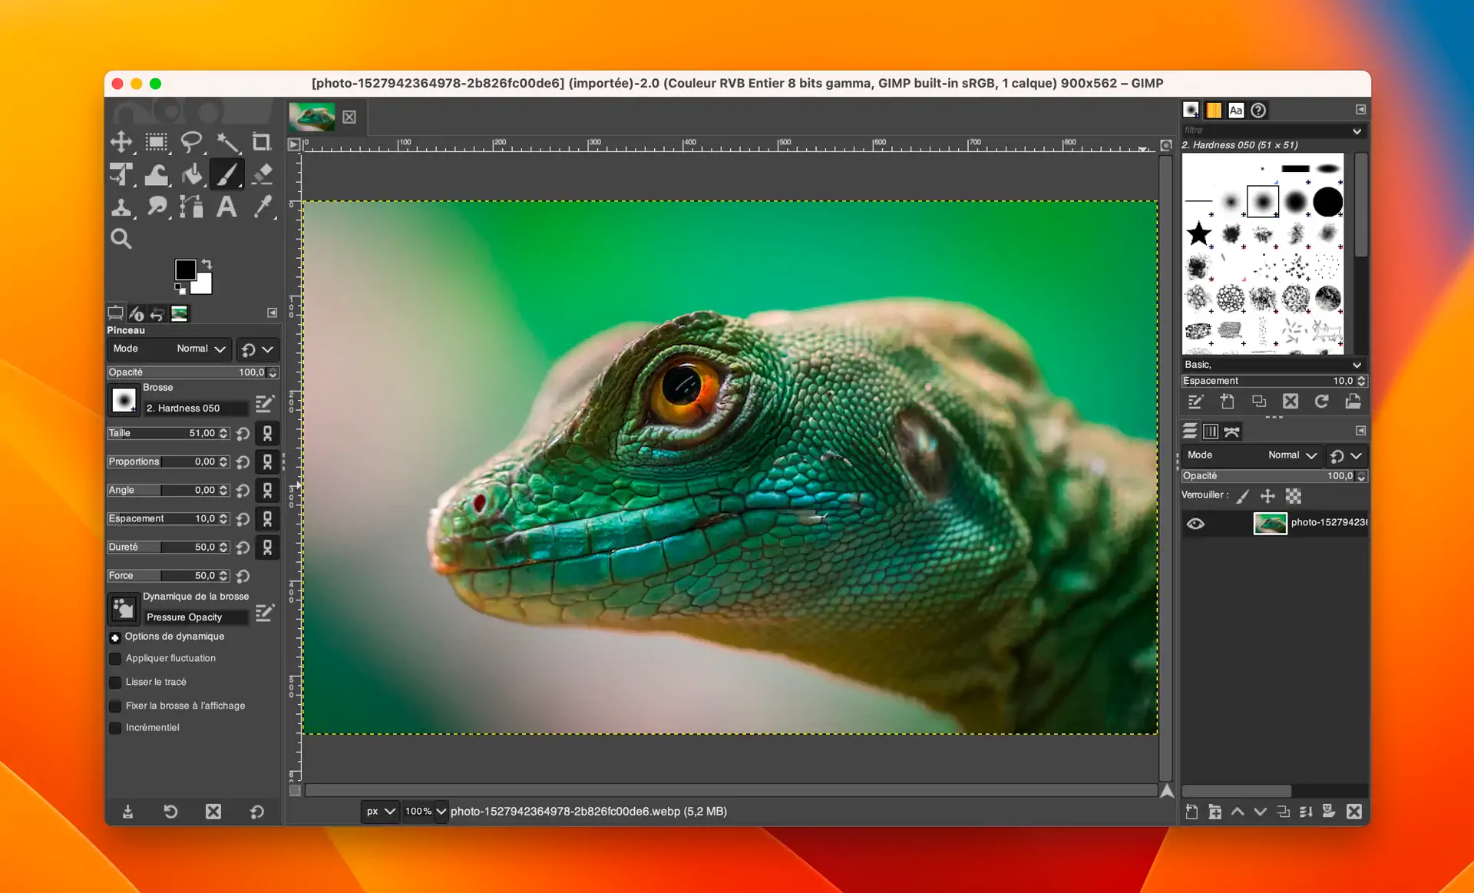Expand the brush tag Basic dropdown

(x=1357, y=365)
